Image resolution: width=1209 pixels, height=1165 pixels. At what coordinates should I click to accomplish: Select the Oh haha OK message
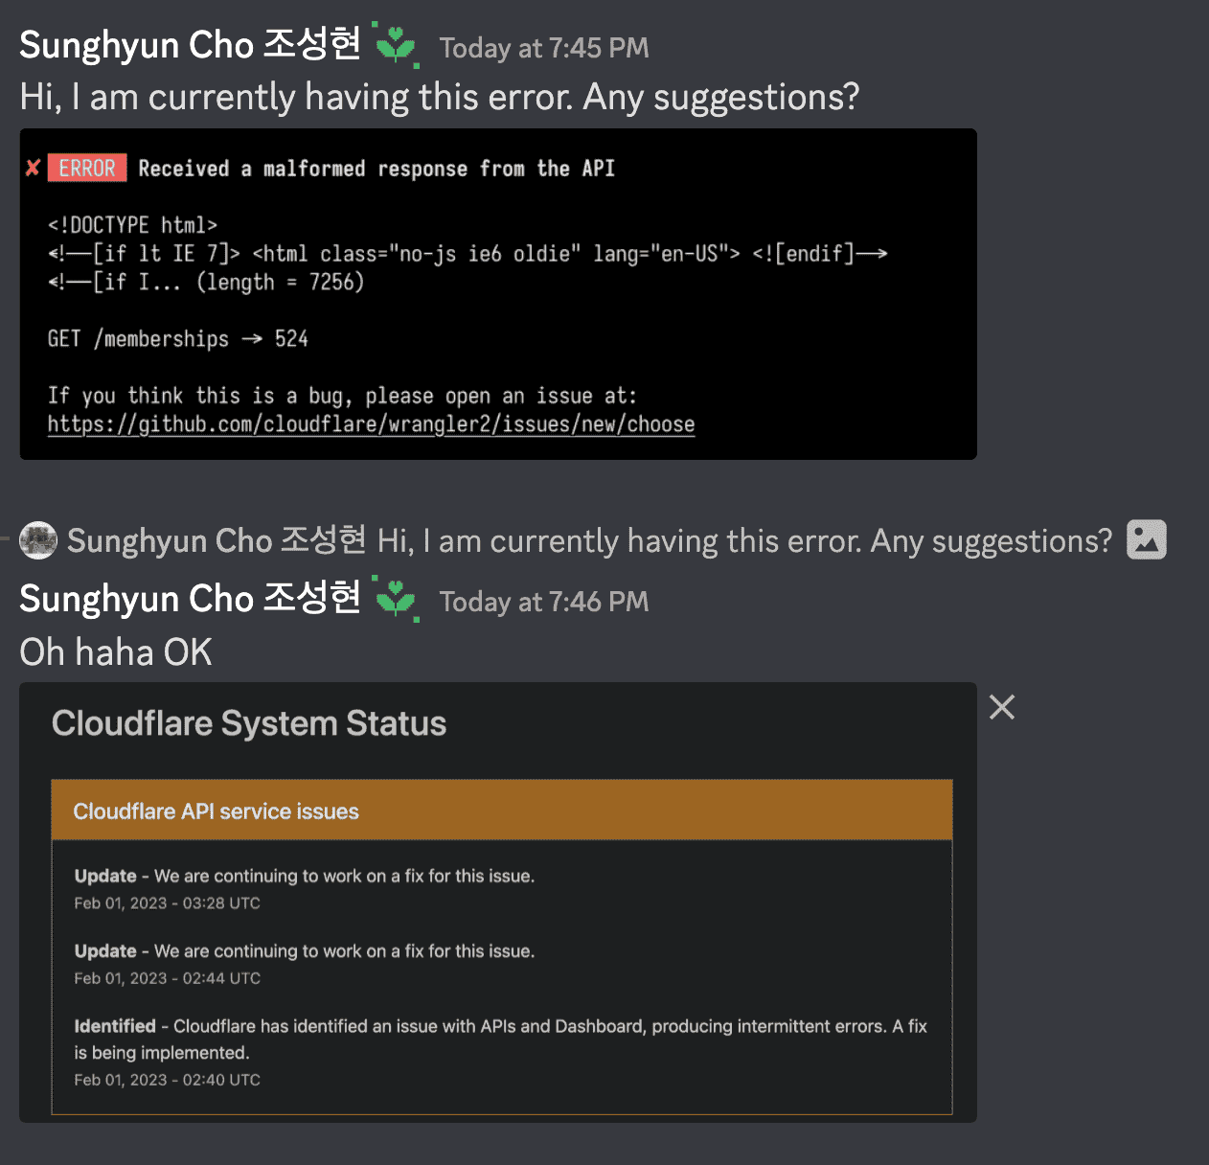115,651
